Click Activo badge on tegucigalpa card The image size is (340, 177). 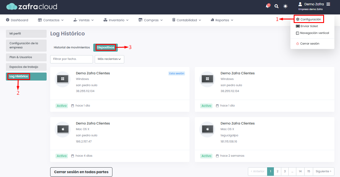click(206, 156)
